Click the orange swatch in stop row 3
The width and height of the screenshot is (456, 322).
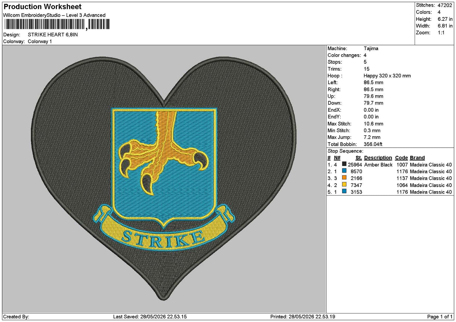click(x=344, y=178)
